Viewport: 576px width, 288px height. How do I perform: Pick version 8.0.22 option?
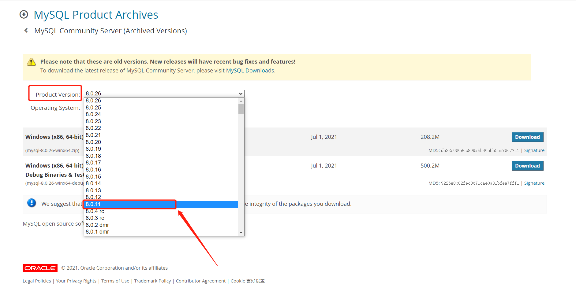coord(161,128)
